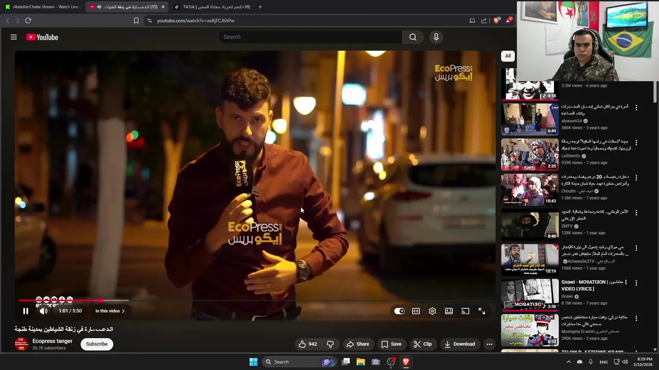The image size is (659, 370).
Task: Open options menu for Chouftv video
Action: tap(636, 178)
